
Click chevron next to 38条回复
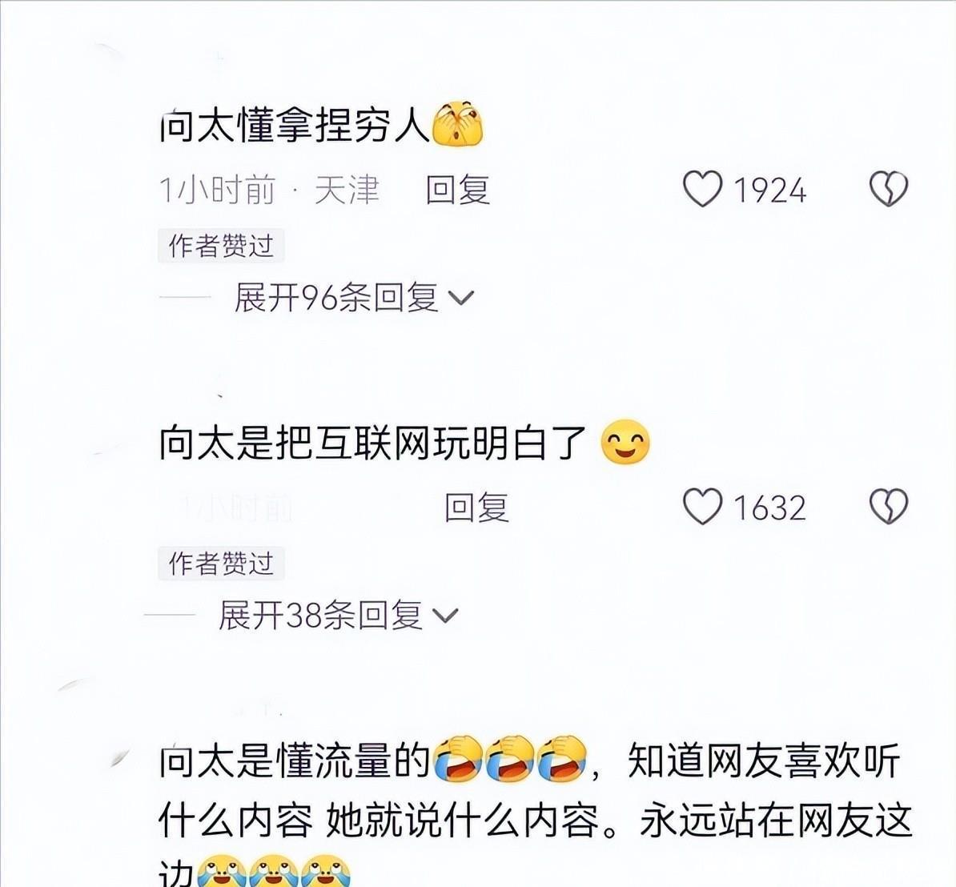click(x=445, y=616)
